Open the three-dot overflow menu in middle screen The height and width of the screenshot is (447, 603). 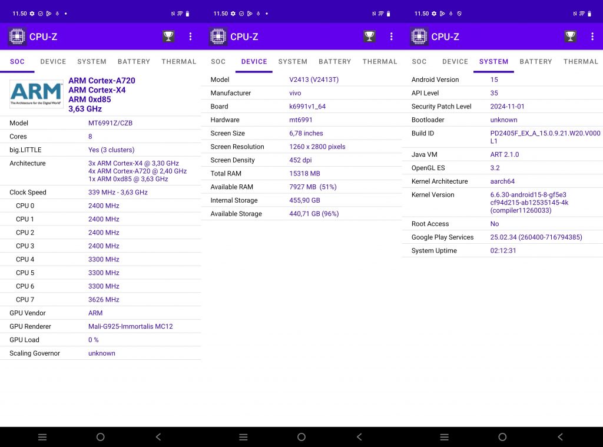click(392, 37)
